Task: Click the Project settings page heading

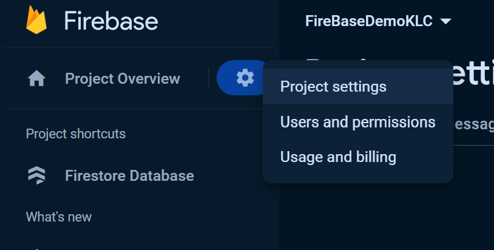Action: click(x=473, y=76)
